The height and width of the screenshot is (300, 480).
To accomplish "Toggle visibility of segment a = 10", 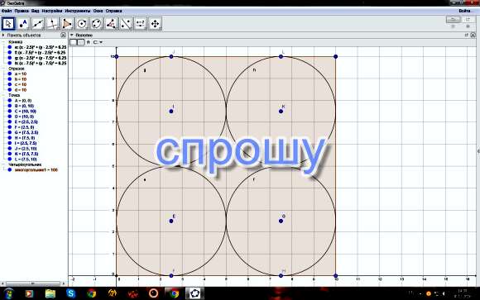I will click(10, 74).
